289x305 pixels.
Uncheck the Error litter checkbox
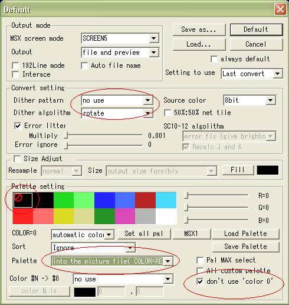point(18,126)
